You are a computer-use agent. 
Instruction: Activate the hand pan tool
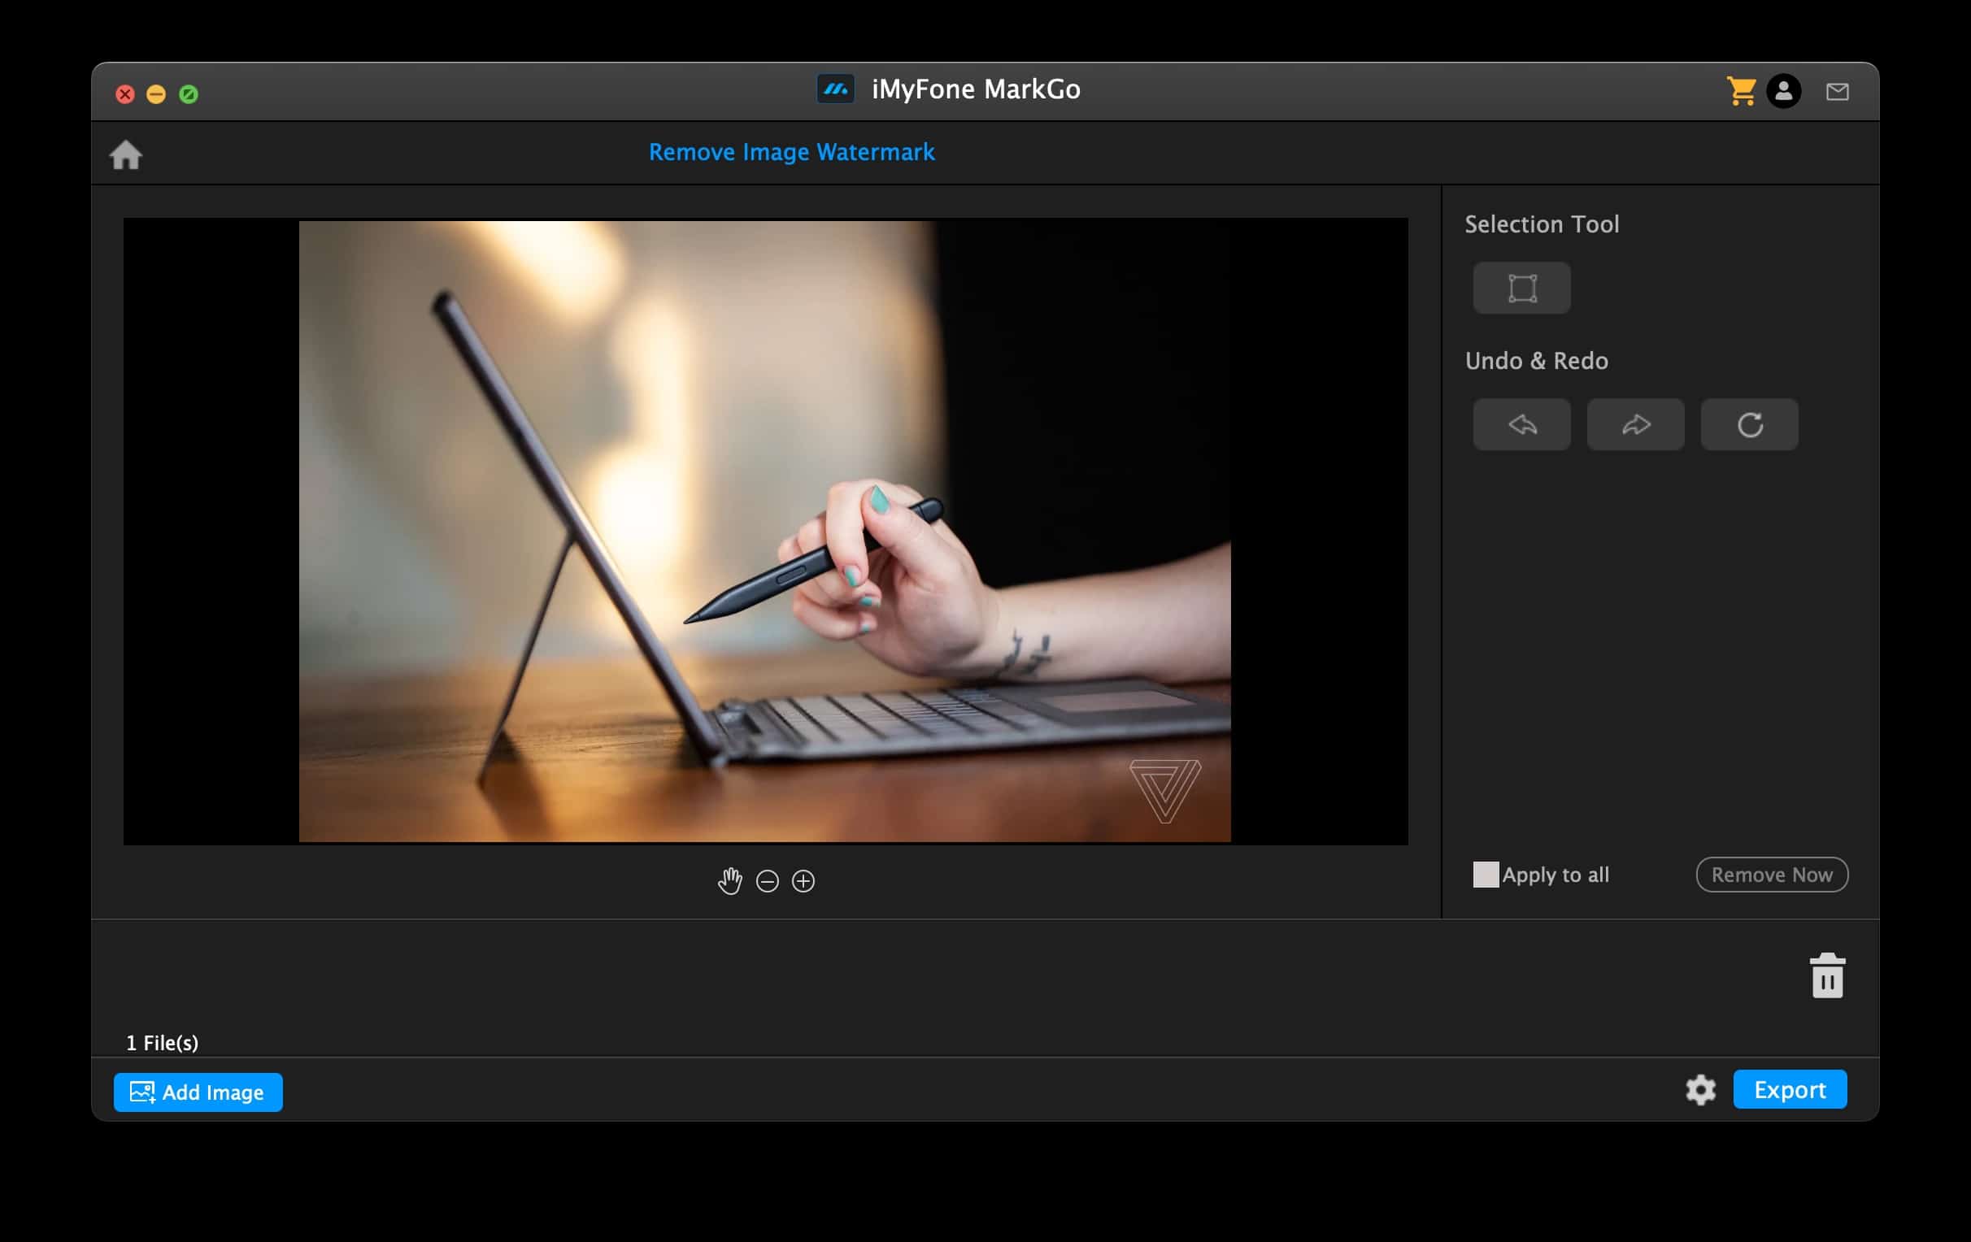730,881
